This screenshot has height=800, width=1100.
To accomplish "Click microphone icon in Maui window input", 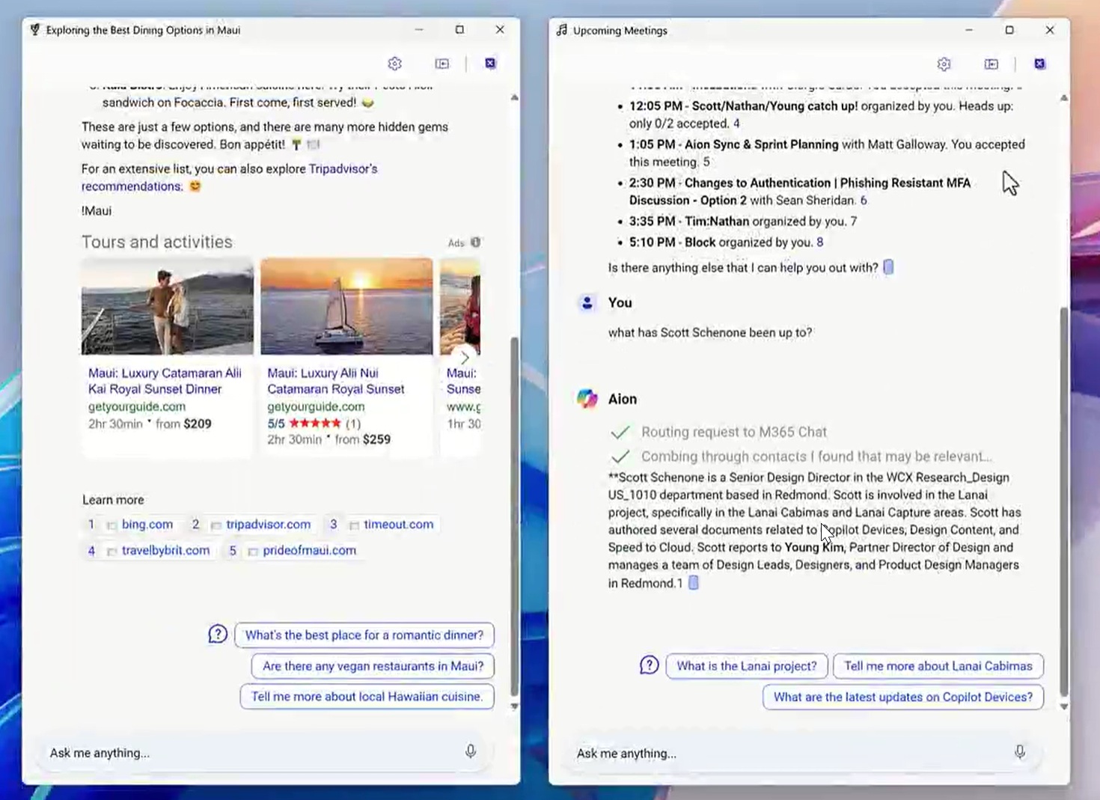I will pyautogui.click(x=471, y=751).
